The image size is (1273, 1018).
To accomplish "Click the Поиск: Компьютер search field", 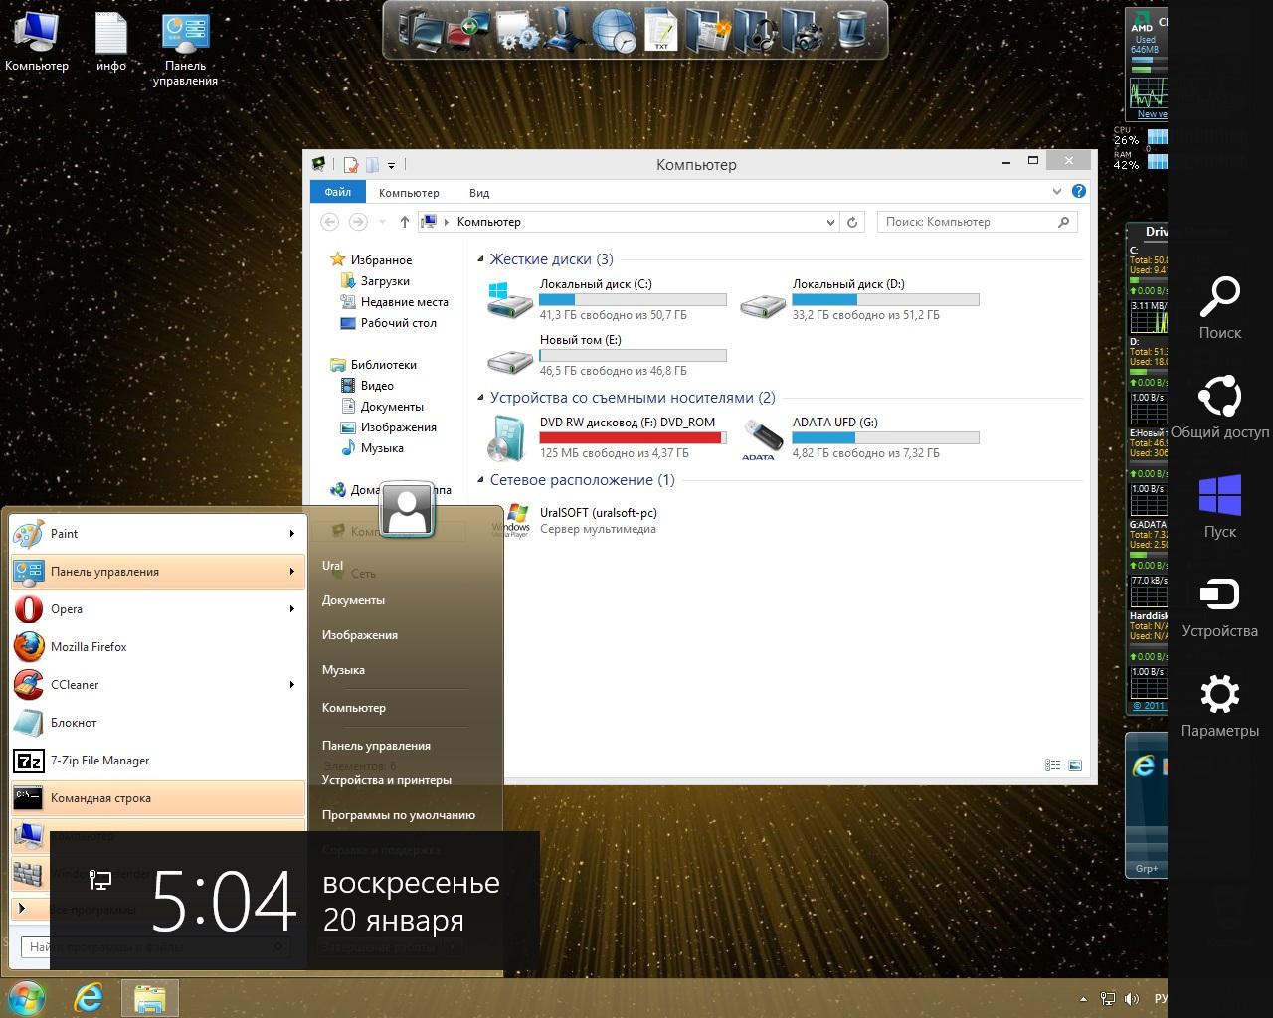I will click(x=970, y=222).
